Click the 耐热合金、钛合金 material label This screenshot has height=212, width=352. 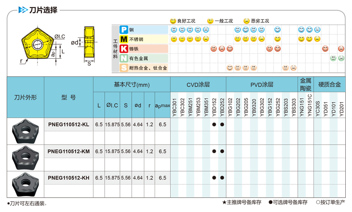click(x=148, y=68)
